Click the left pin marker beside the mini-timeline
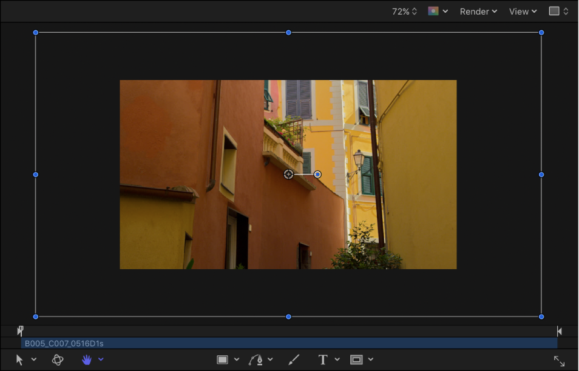This screenshot has height=371, width=579. pos(19,330)
